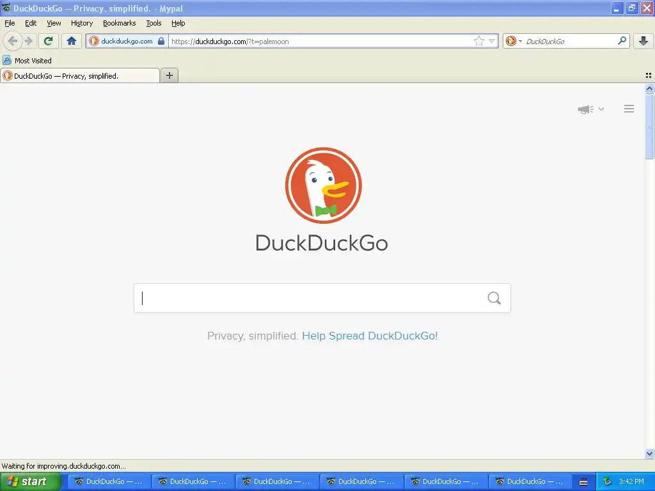The image size is (655, 491).
Task: Click the Mypal raccoon title bar icon
Action: pyautogui.click(x=6, y=8)
